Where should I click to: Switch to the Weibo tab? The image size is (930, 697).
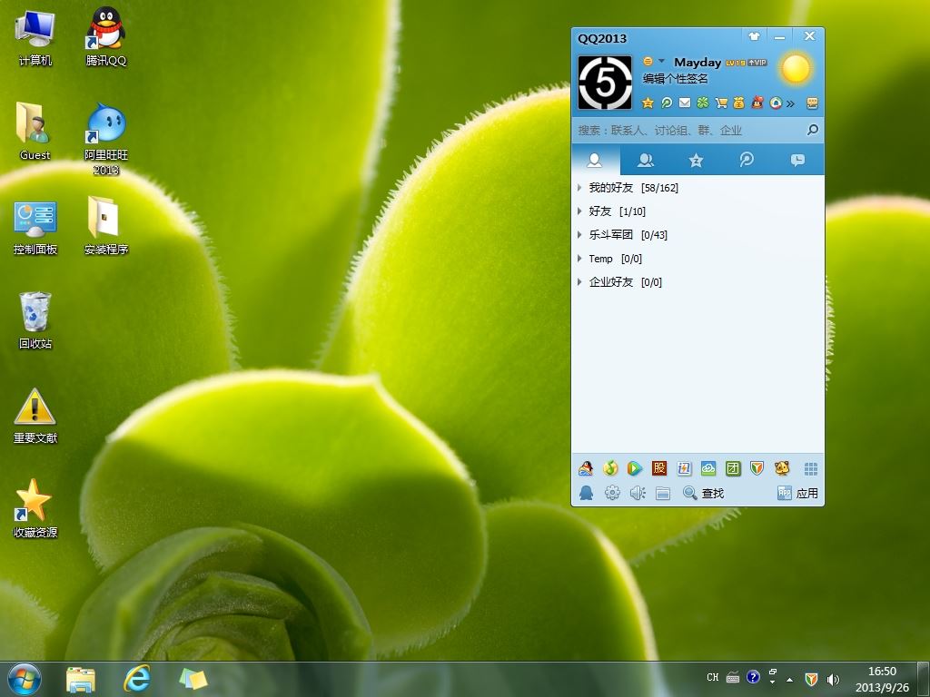(x=747, y=160)
